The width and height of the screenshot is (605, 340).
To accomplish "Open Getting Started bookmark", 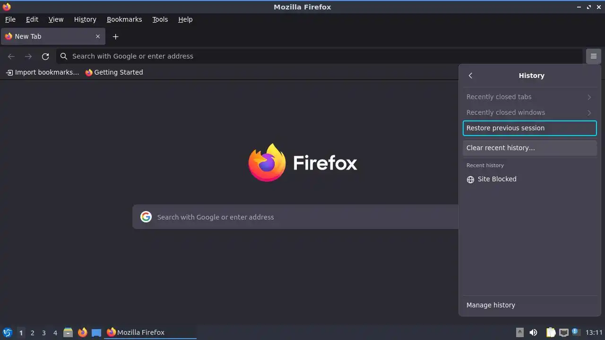I will coord(114,72).
